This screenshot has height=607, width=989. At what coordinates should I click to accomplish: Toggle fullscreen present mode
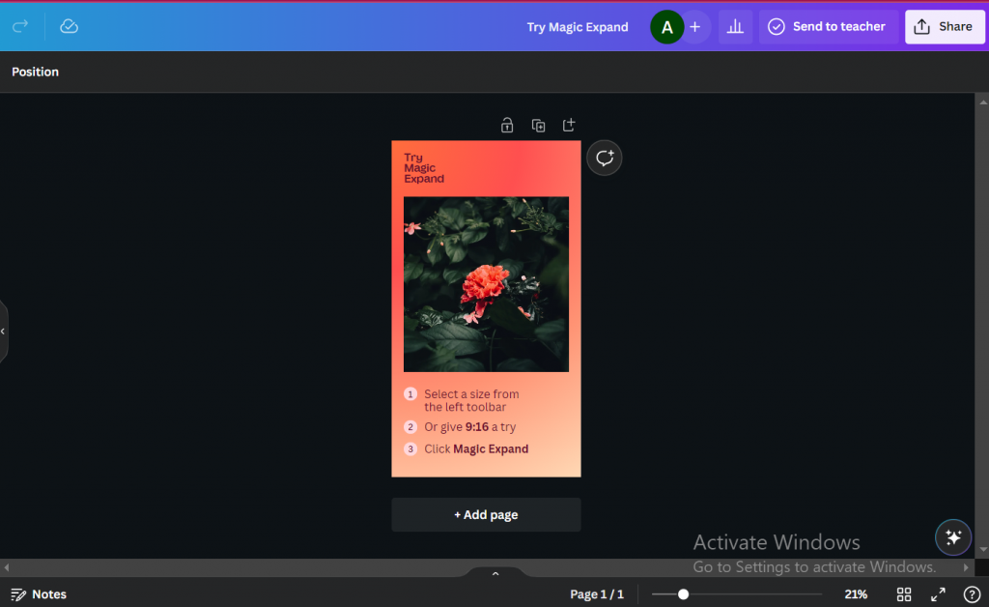(938, 594)
